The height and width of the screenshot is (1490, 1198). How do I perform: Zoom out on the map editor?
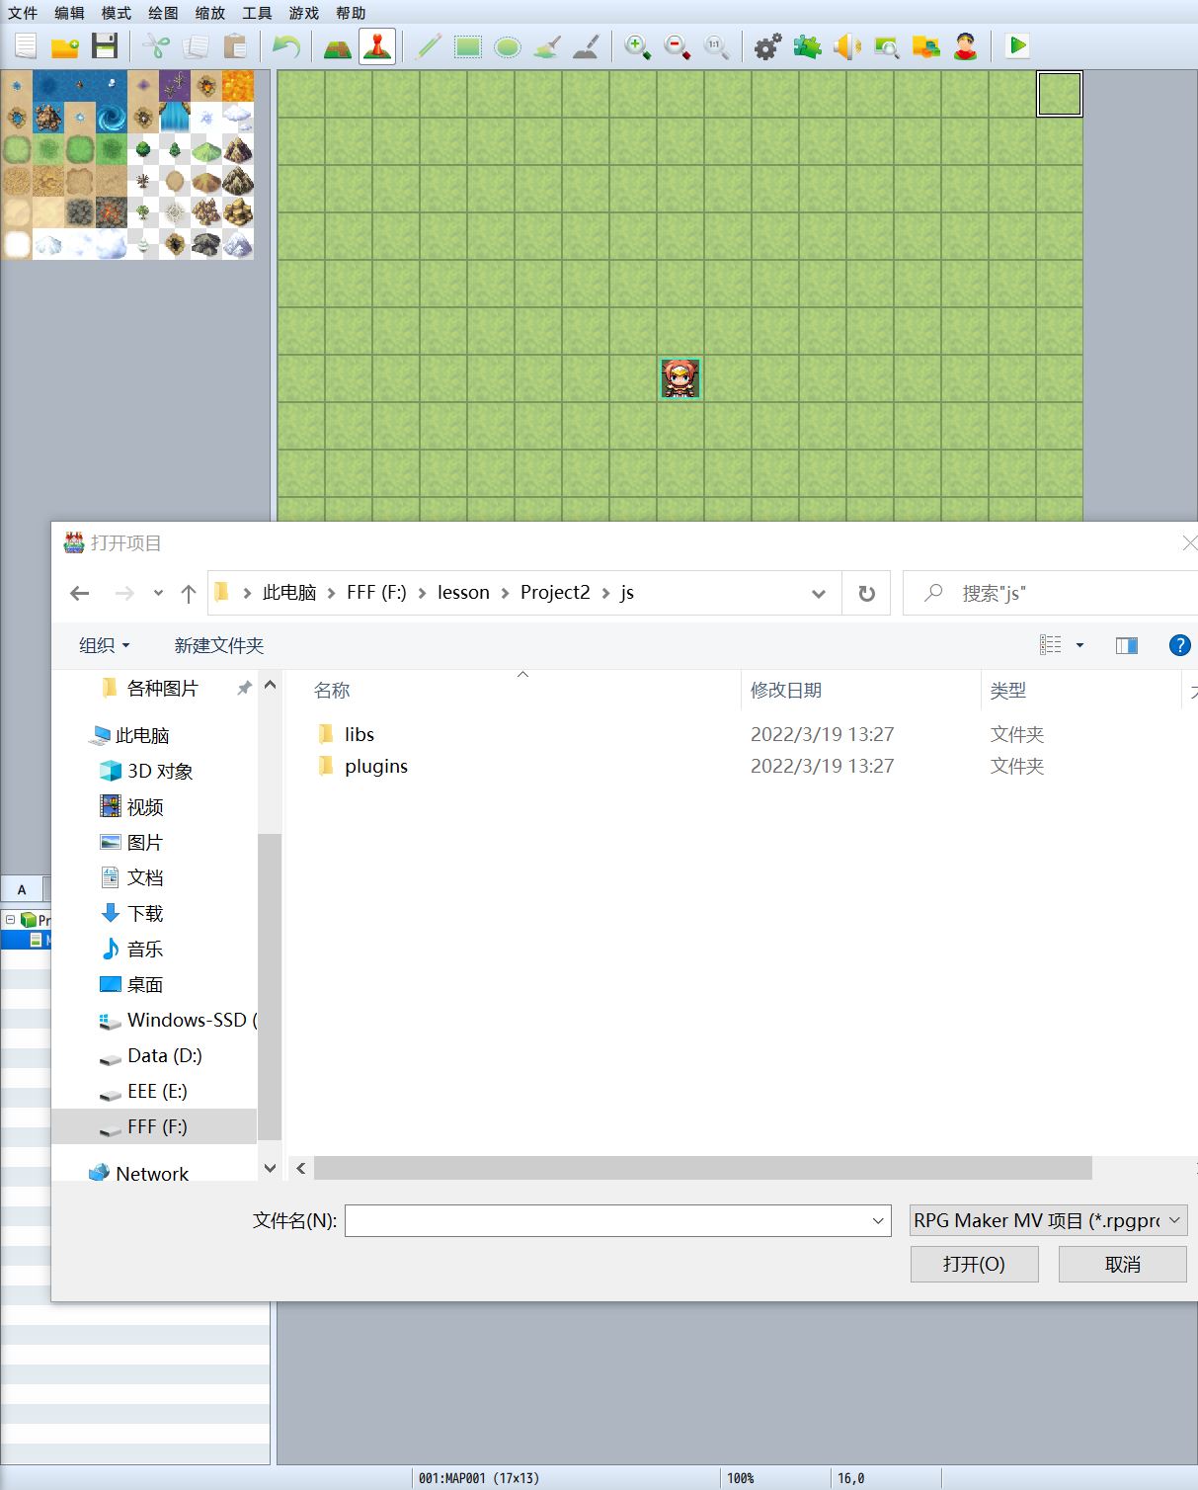click(678, 46)
